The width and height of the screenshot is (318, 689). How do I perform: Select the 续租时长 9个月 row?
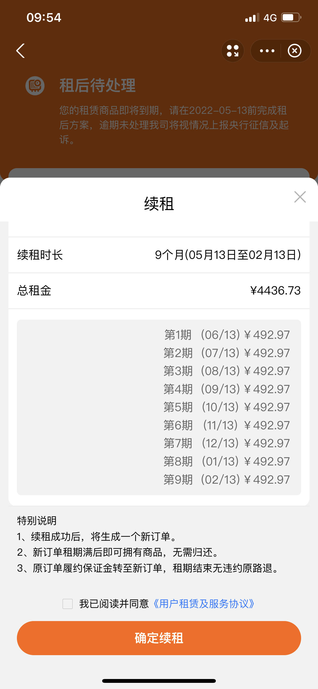click(x=159, y=255)
